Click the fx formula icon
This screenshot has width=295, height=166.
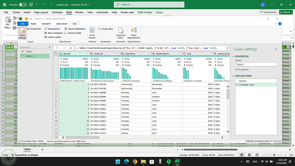point(71,48)
